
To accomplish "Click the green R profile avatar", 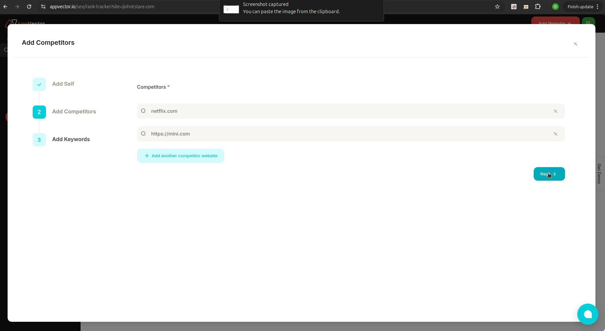I will tap(555, 7).
